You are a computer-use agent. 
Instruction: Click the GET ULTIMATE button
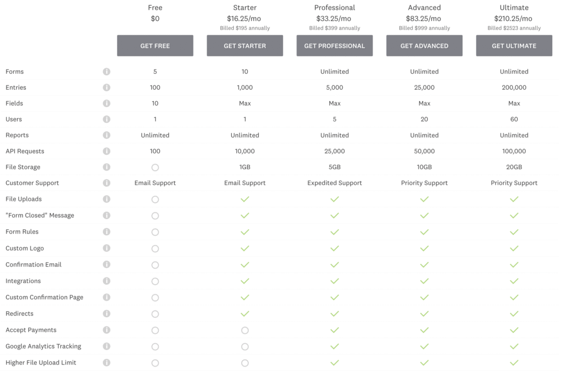(x=514, y=46)
